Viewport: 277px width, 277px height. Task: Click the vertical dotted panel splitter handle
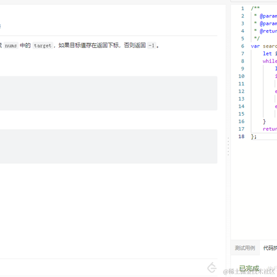click(x=228, y=146)
